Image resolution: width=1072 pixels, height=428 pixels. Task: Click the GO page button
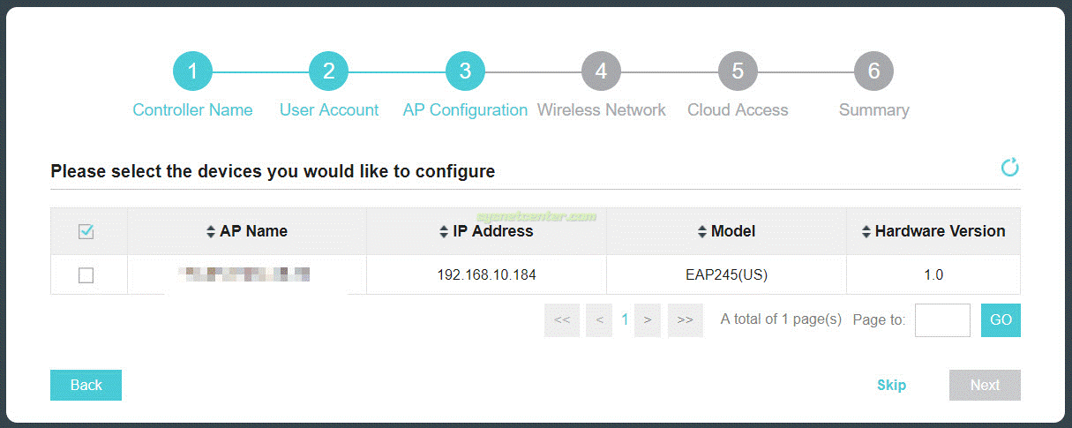tap(1001, 320)
